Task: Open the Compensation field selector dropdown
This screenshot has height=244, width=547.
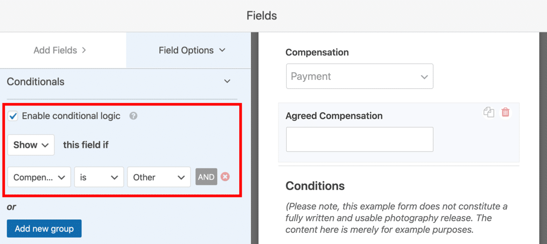Action: click(39, 177)
